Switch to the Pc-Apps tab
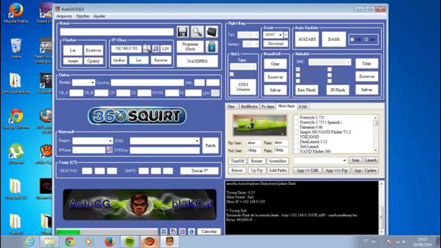 pyautogui.click(x=268, y=106)
